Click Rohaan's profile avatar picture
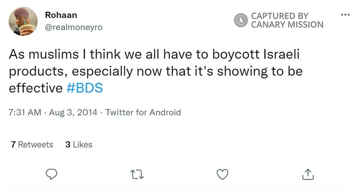The image size is (359, 192). (23, 21)
